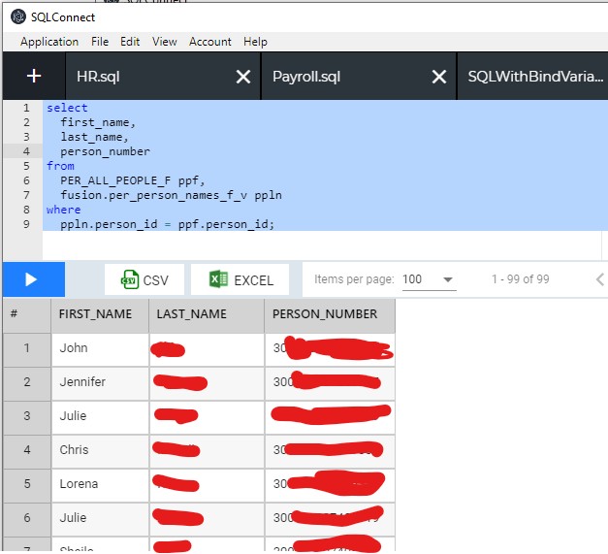
Task: Click the 'from' keyword on line 5
Action: (60, 166)
